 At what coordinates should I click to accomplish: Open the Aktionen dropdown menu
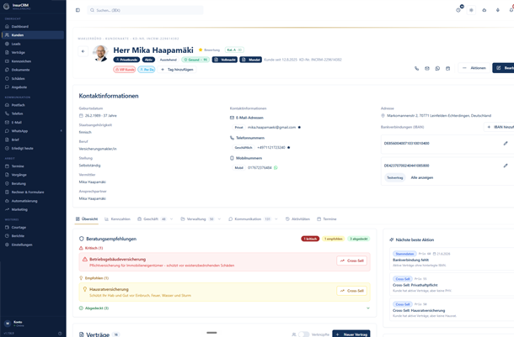pyautogui.click(x=474, y=68)
